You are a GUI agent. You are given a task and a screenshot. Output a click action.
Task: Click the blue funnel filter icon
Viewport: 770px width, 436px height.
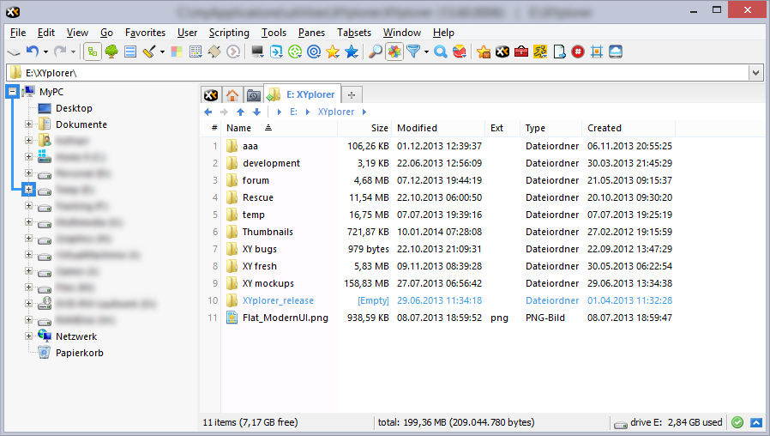[413, 51]
